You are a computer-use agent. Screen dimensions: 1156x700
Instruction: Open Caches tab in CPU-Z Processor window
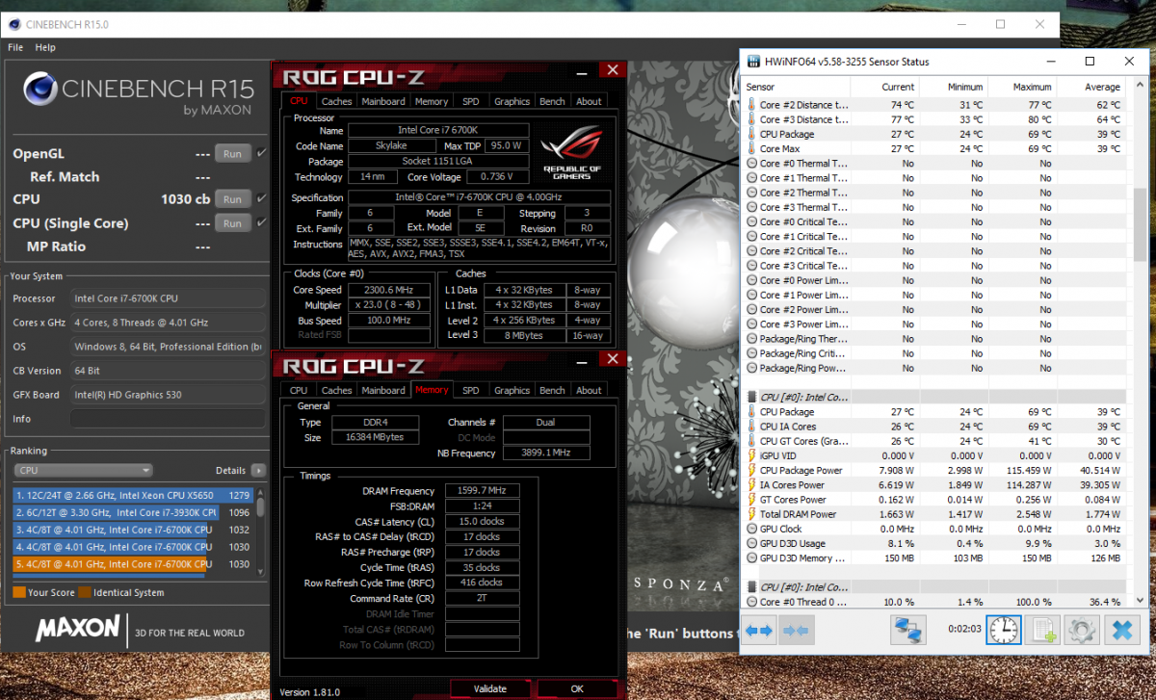tap(336, 101)
